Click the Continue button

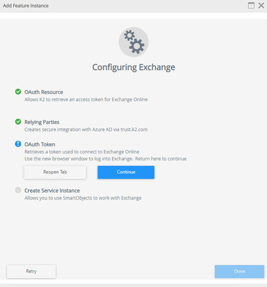[126, 172]
